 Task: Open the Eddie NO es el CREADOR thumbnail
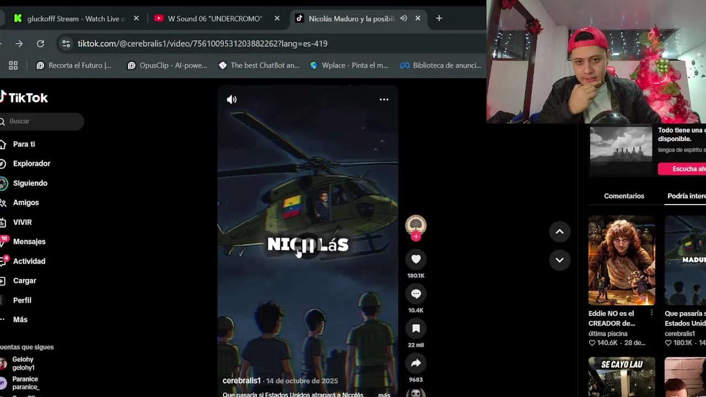coord(622,260)
